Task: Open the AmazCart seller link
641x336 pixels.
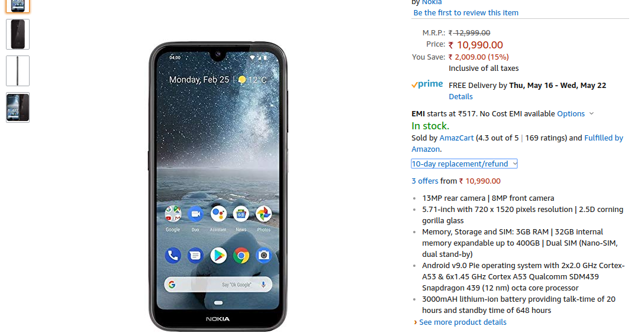Action: (x=456, y=138)
